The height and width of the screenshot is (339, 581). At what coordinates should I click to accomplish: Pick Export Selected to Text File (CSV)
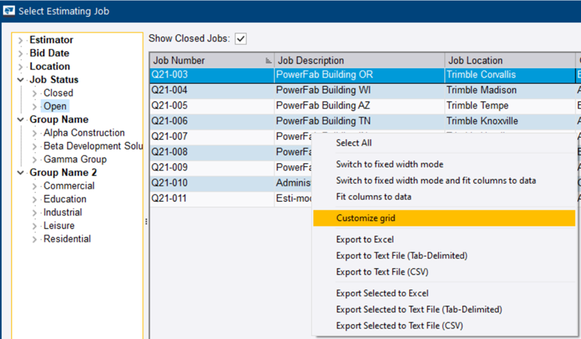[399, 326]
